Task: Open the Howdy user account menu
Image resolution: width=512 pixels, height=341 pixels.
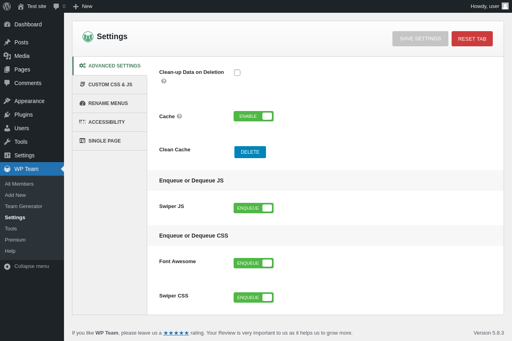Action: click(490, 6)
